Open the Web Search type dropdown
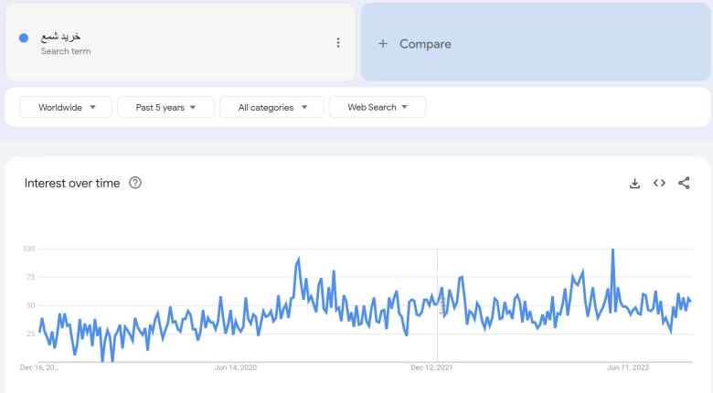The width and height of the screenshot is (713, 393). coord(377,107)
